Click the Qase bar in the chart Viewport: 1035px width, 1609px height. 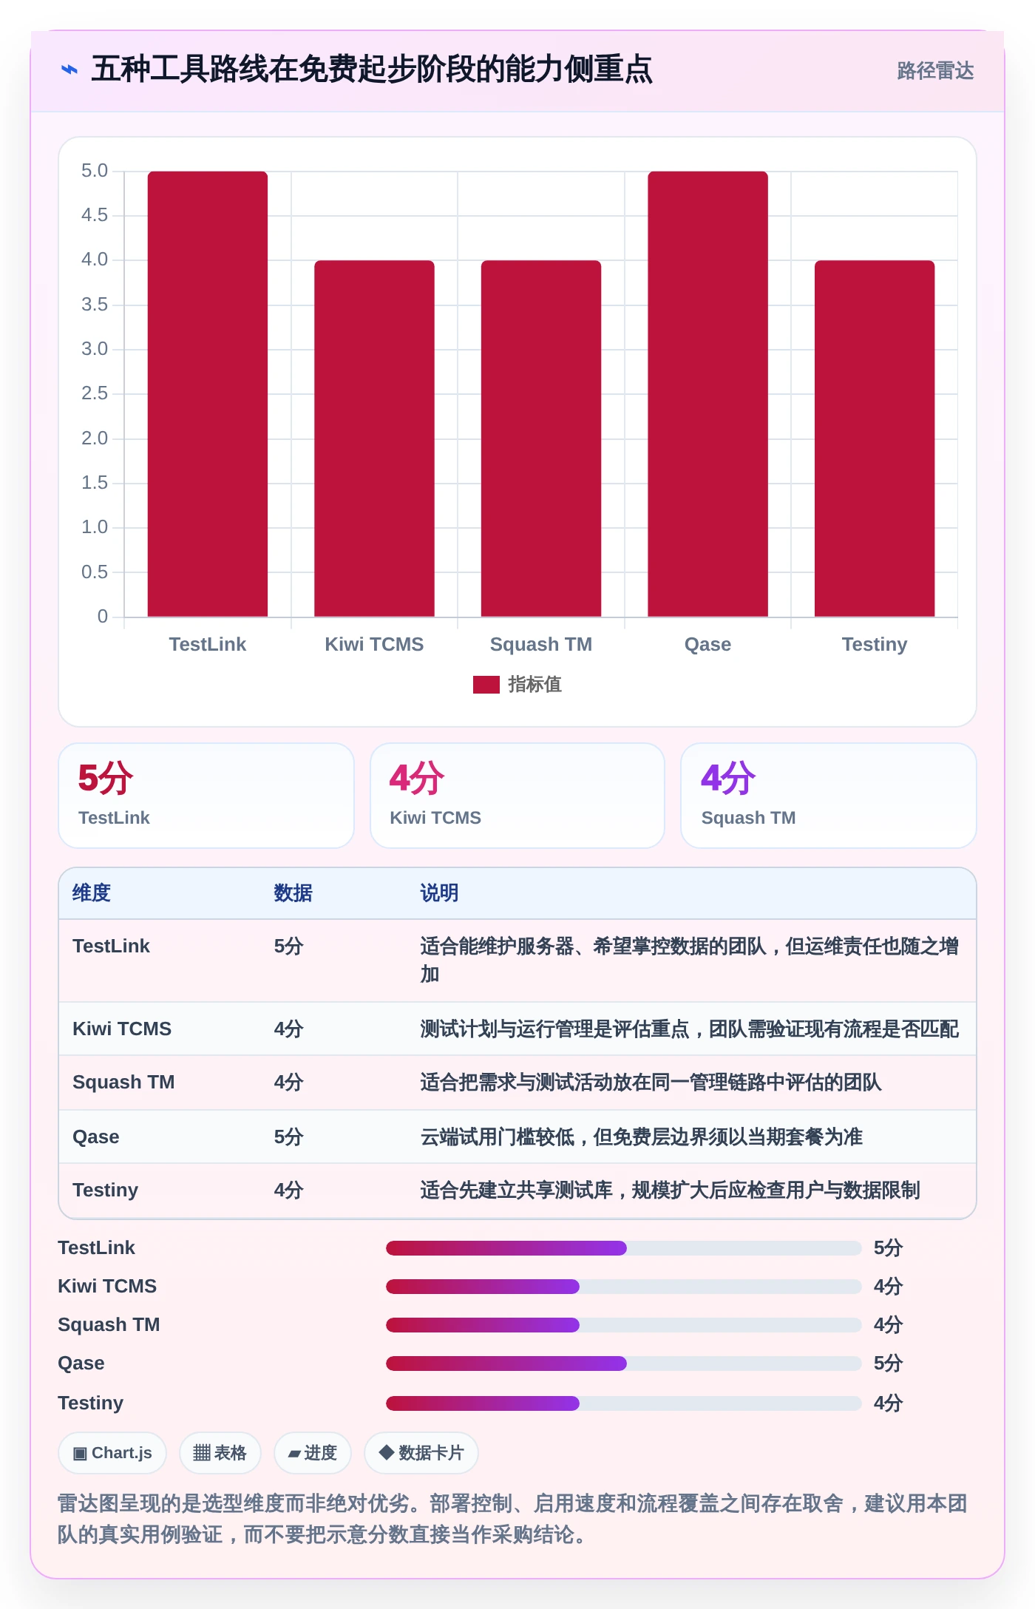click(x=707, y=394)
